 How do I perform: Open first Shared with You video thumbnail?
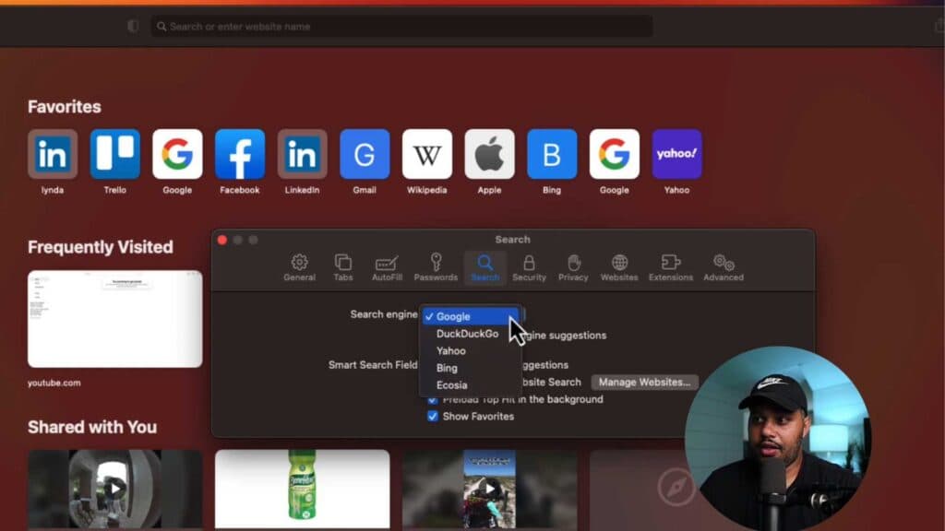pos(115,489)
